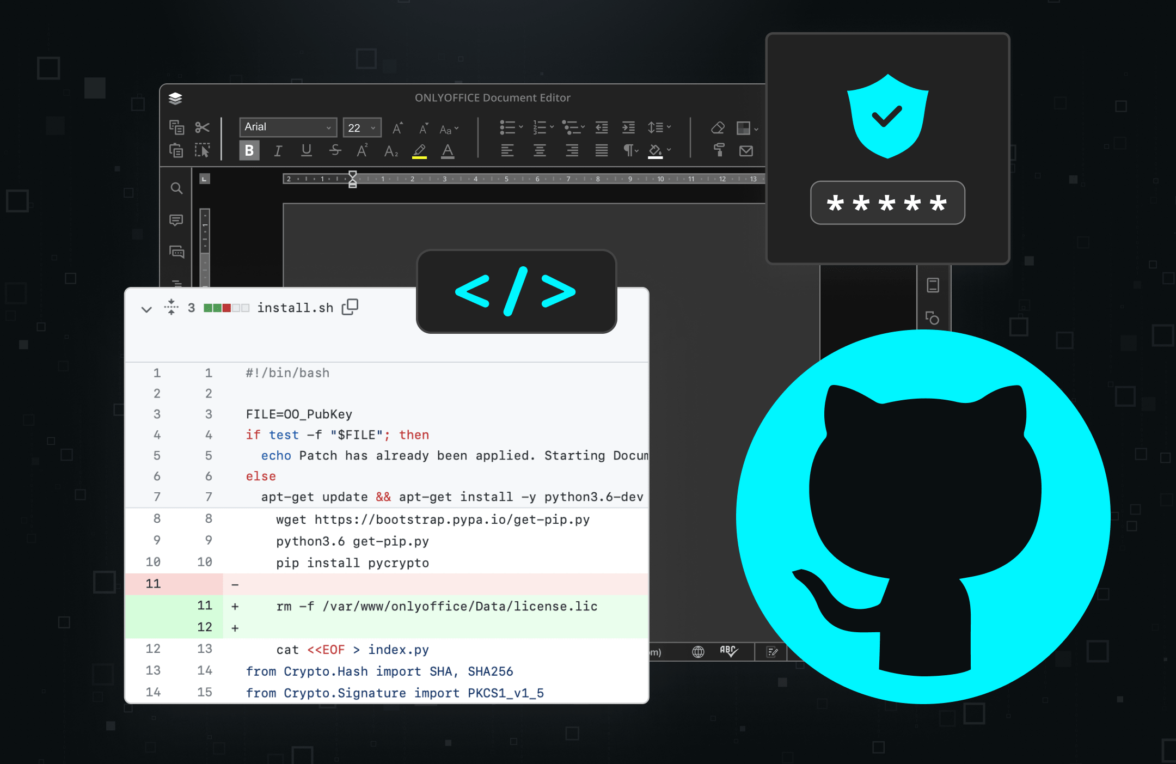
Task: Toggle italic formatting
Action: (278, 151)
